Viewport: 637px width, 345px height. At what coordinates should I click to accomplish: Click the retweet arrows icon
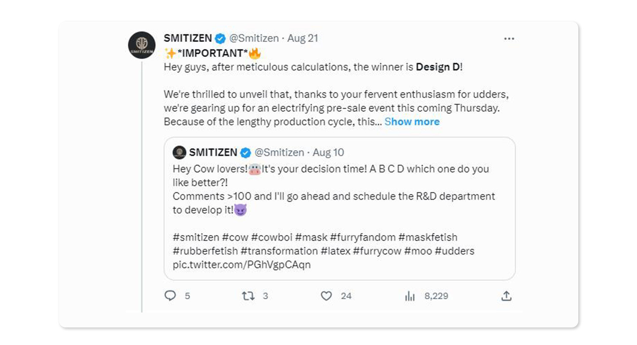248,296
